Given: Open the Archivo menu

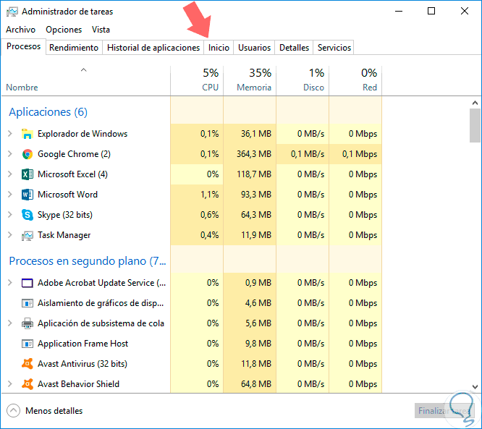Looking at the screenshot, I should pos(20,30).
